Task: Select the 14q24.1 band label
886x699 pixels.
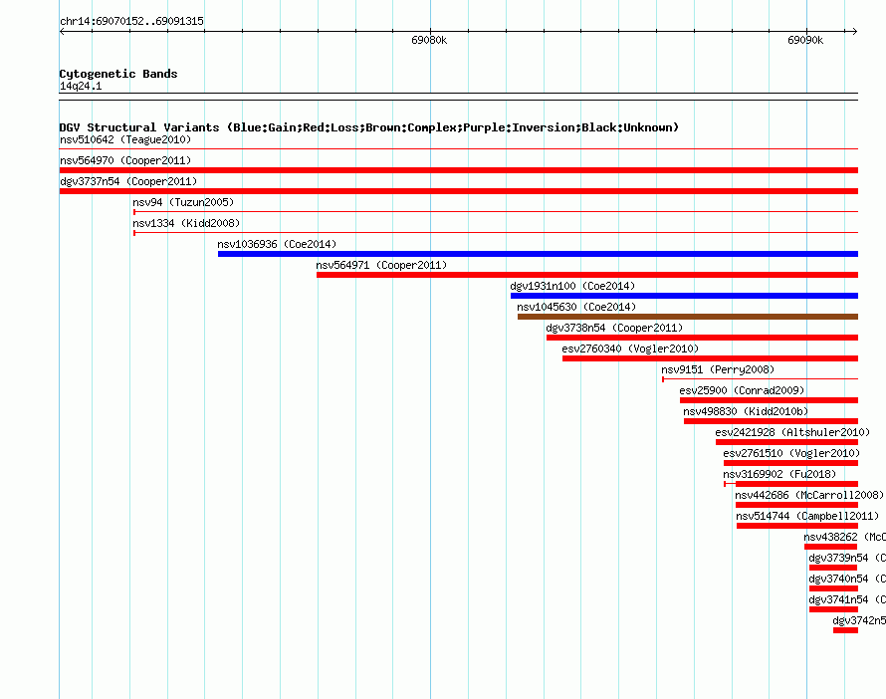Action: point(81,86)
